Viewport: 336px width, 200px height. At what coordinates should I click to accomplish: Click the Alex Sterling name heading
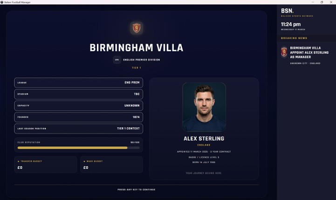tap(204, 139)
